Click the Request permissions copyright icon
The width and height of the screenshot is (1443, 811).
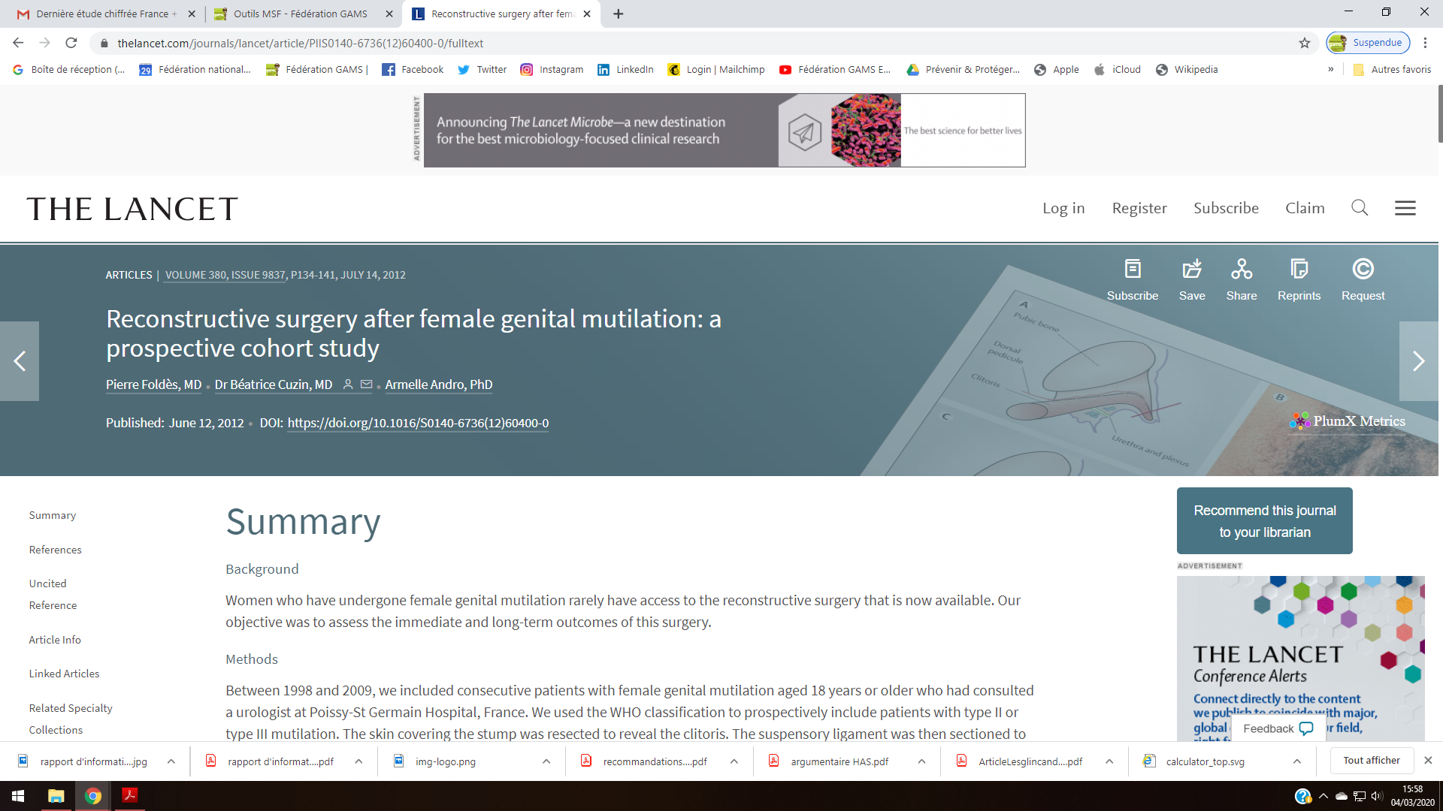1363,269
